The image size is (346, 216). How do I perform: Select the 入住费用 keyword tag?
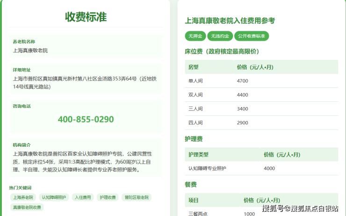point(83,197)
